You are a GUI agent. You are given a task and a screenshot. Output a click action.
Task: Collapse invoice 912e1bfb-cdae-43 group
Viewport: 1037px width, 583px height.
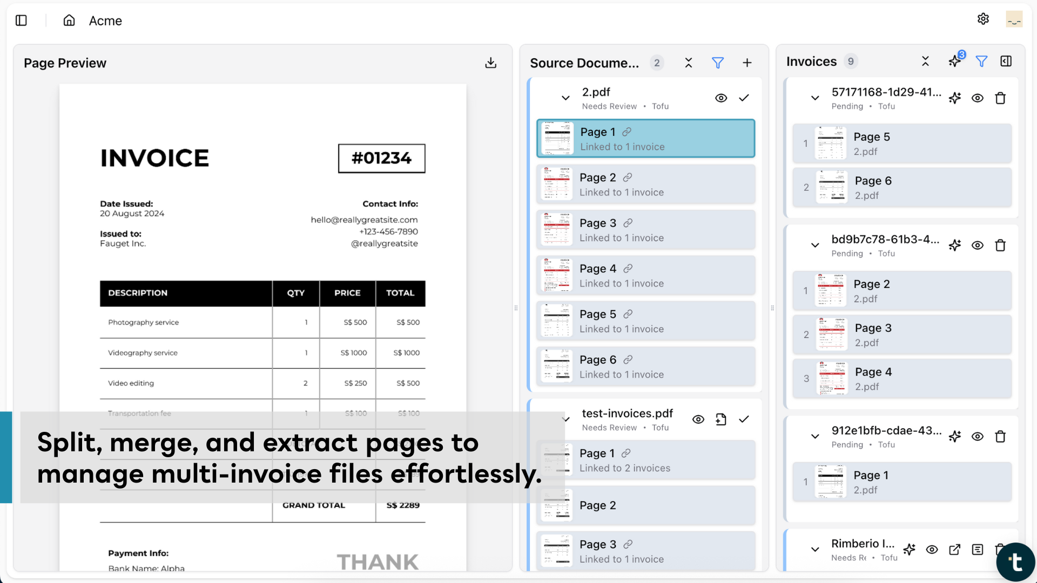point(815,437)
